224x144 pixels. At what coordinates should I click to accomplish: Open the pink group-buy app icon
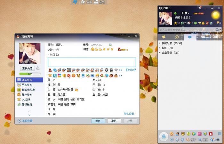click(x=200, y=134)
